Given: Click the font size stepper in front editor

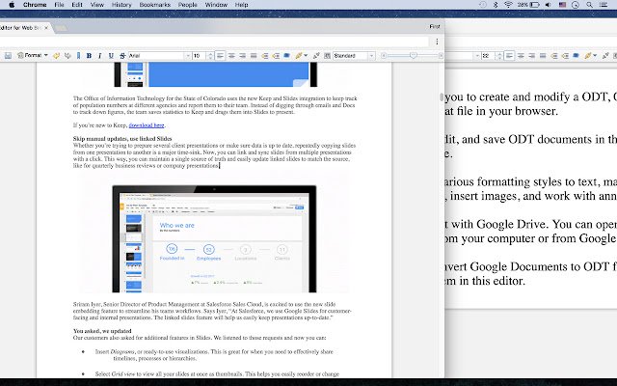Looking at the screenshot, I should pyautogui.click(x=210, y=56).
